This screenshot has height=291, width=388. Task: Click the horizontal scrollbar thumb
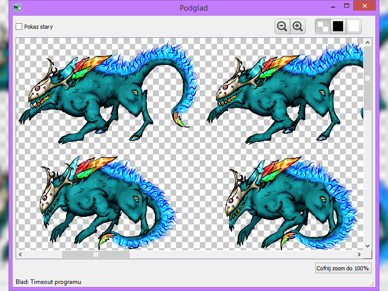[x=96, y=254]
